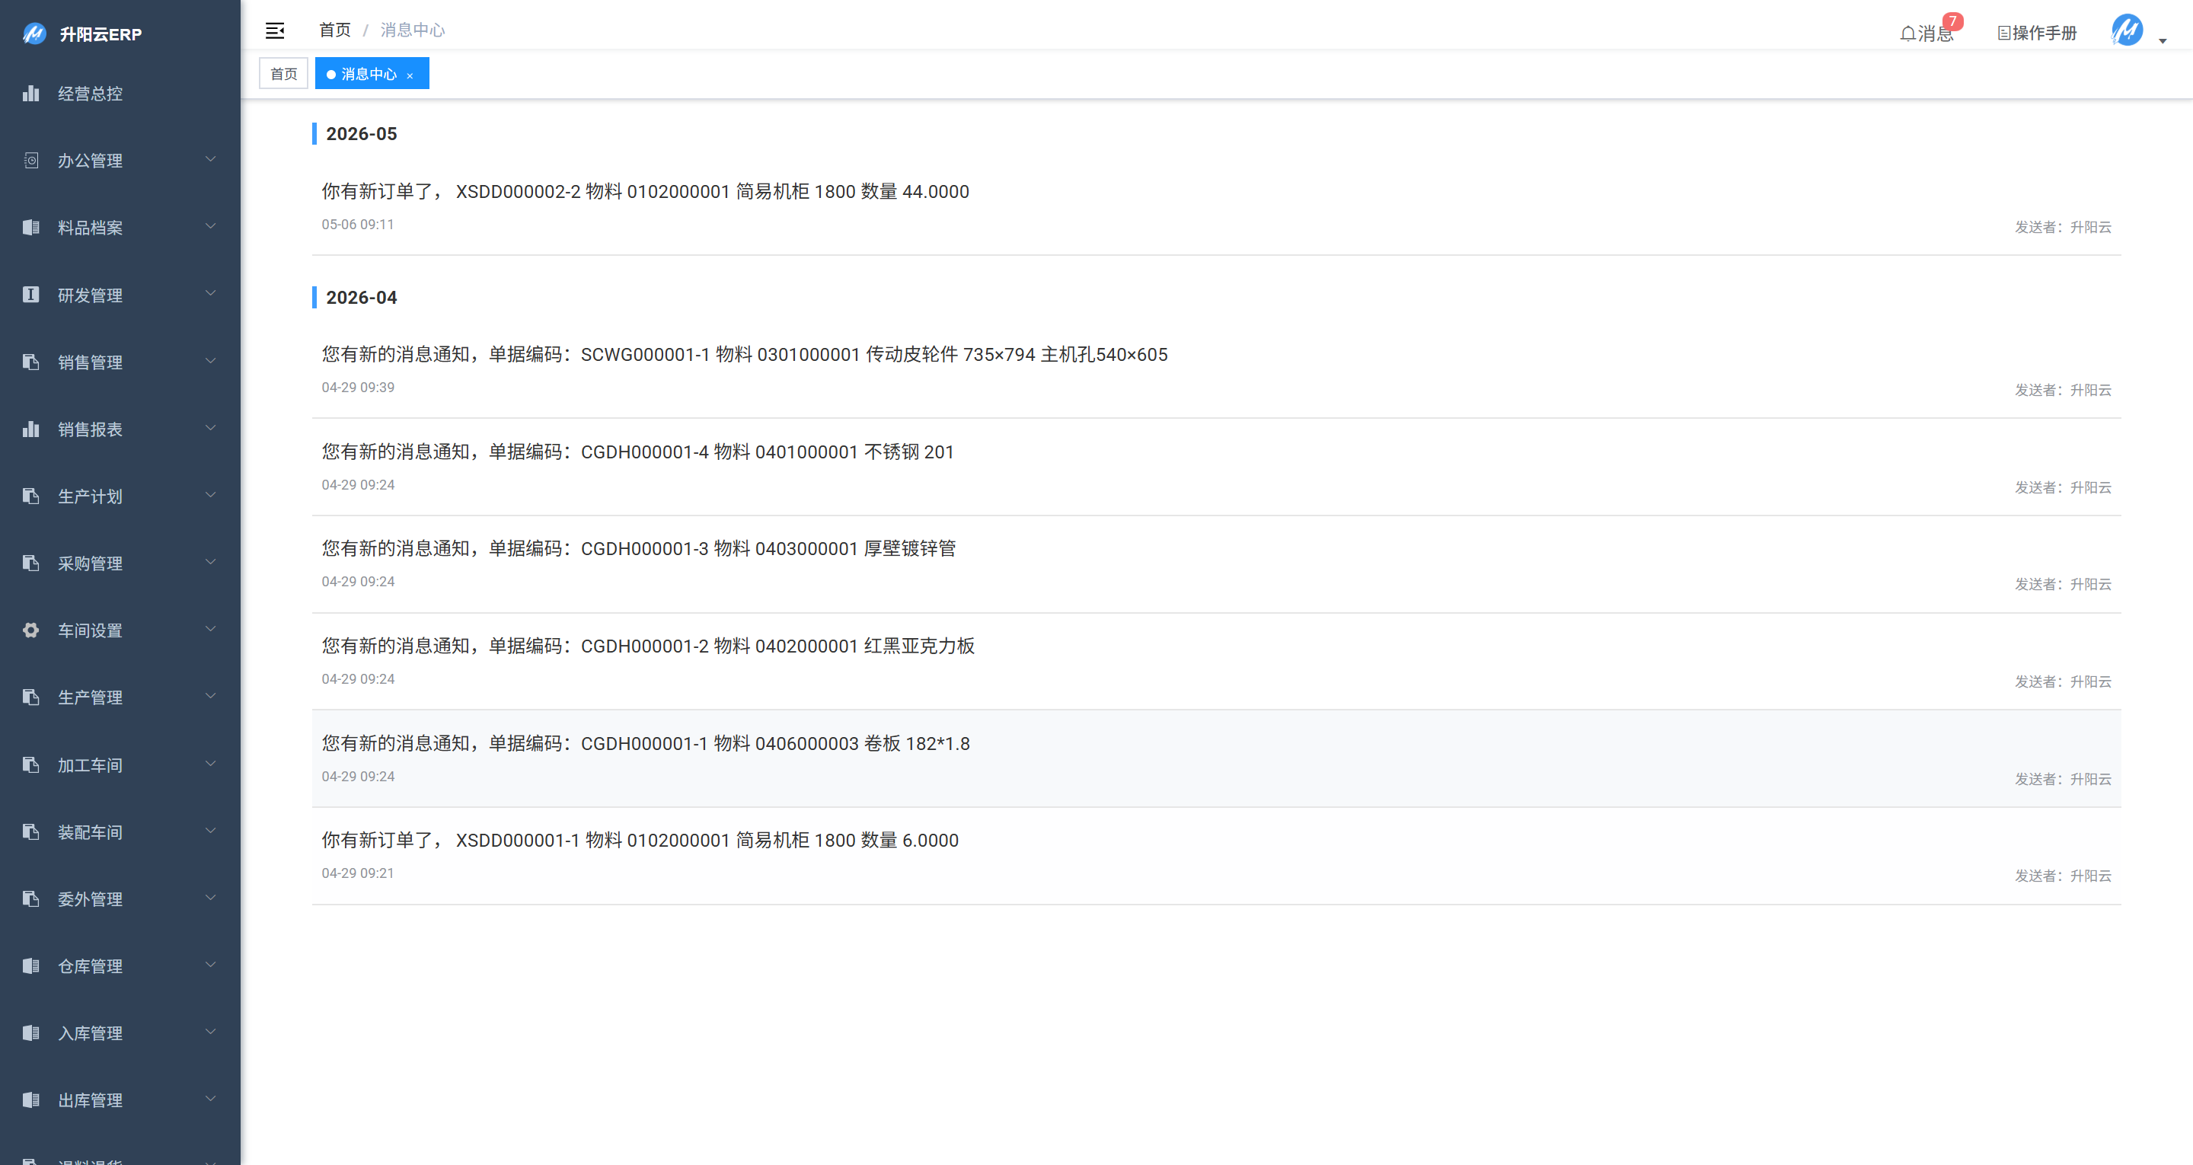Screen dimensions: 2193x1165
Task: Click the 销售管理 document icon
Action: (30, 362)
